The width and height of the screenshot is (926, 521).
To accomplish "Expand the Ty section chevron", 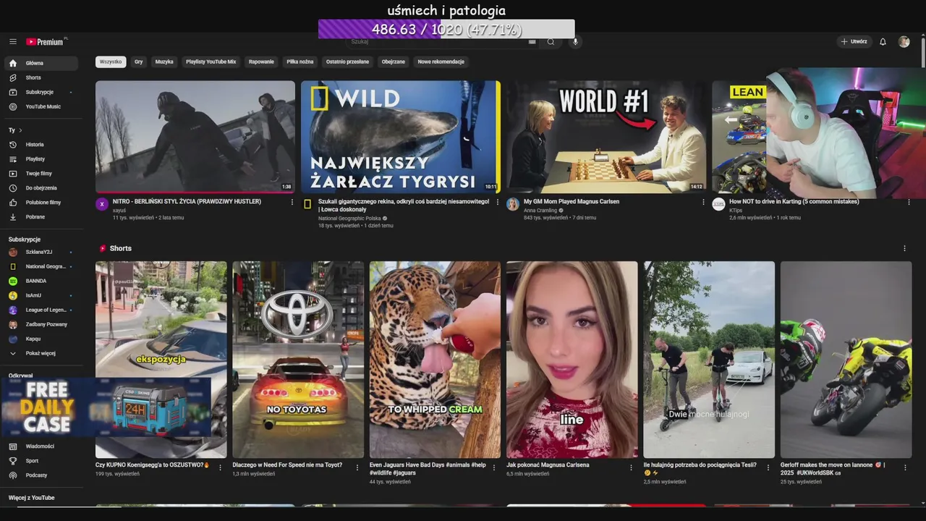I will [x=20, y=130].
